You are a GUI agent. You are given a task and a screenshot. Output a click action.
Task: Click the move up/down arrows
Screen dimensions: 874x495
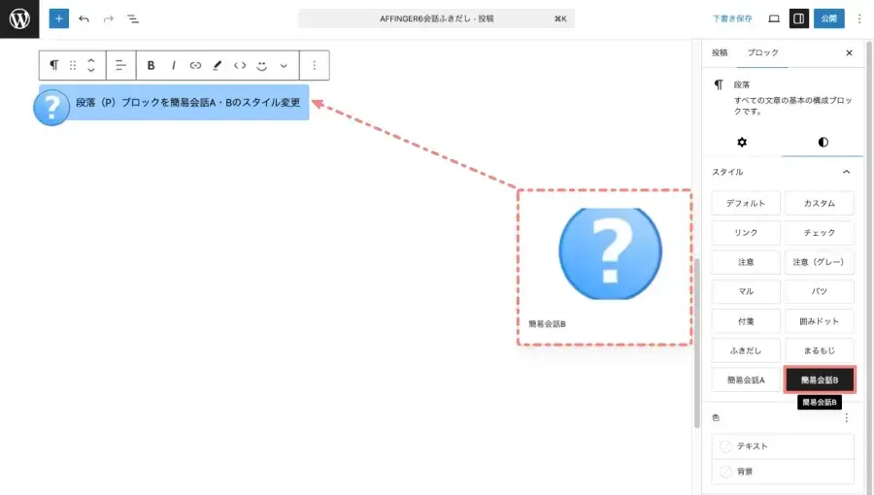pyautogui.click(x=91, y=65)
